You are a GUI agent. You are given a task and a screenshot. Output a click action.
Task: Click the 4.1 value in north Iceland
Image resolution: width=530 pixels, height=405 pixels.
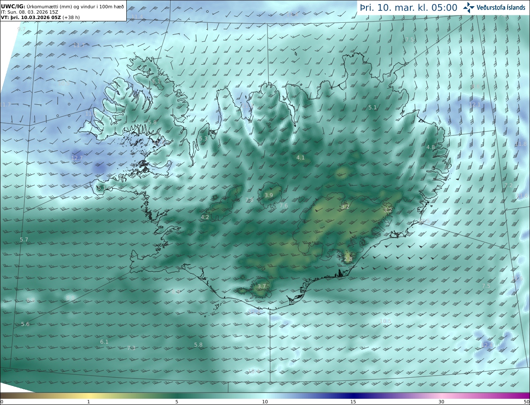click(x=300, y=157)
